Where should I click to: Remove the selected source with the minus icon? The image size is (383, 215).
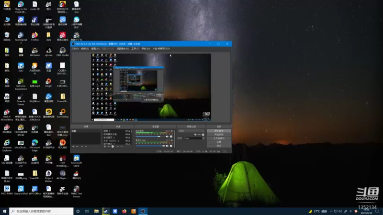109,147
